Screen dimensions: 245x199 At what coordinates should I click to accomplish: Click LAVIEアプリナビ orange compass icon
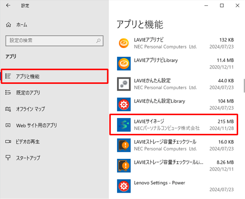[124, 43]
